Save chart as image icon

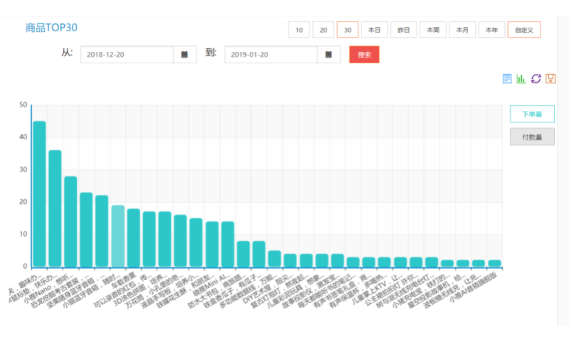(x=551, y=79)
